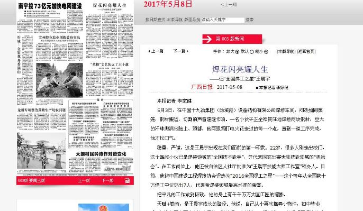This screenshot has width=363, height=211.
Task: Click the 第003版新闻 red banner
Action: (x=232, y=39)
